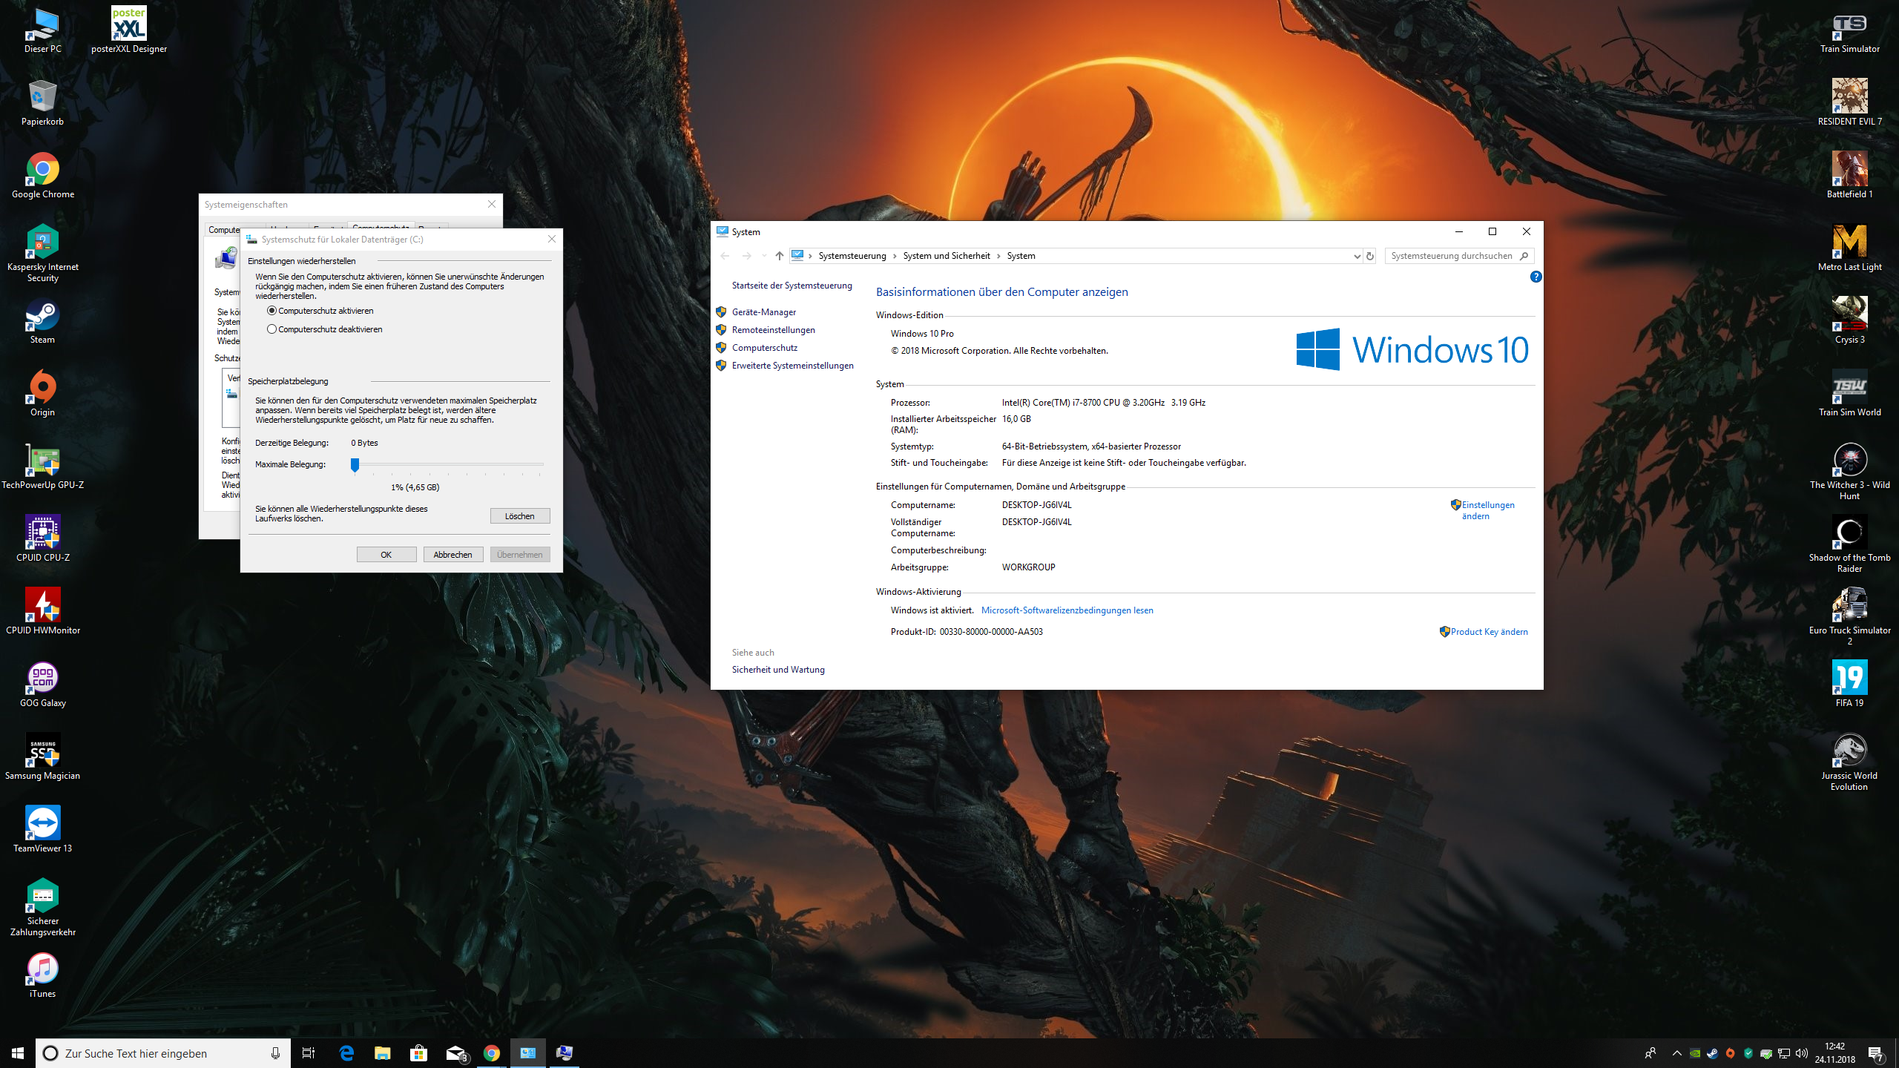Open Crysis 3 desktop shortcut
Image resolution: width=1899 pixels, height=1068 pixels.
click(1849, 320)
